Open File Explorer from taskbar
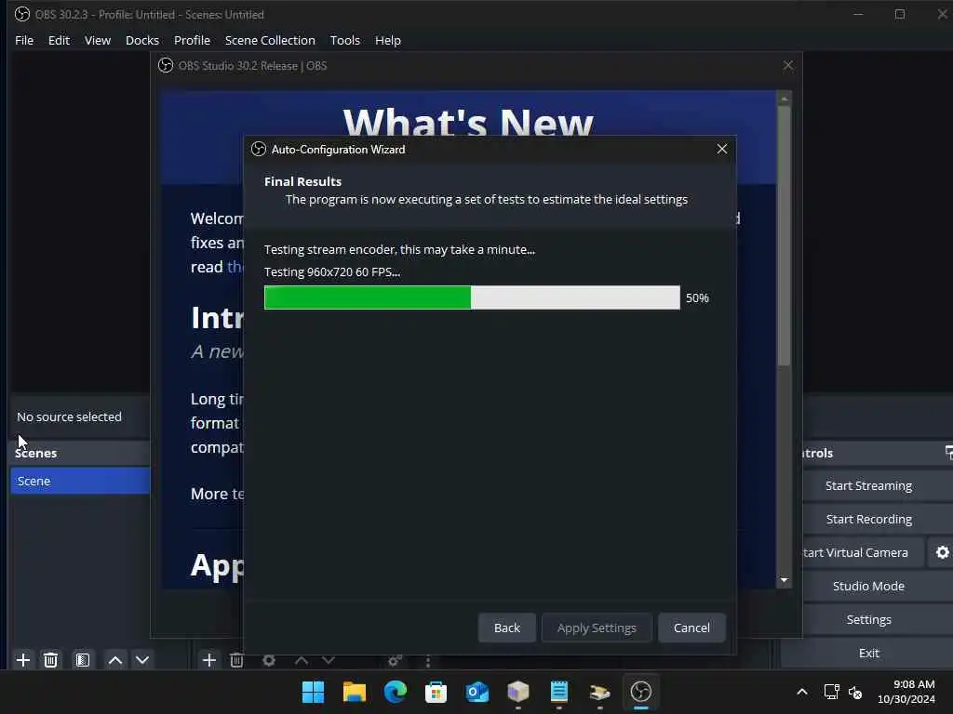 click(x=355, y=692)
